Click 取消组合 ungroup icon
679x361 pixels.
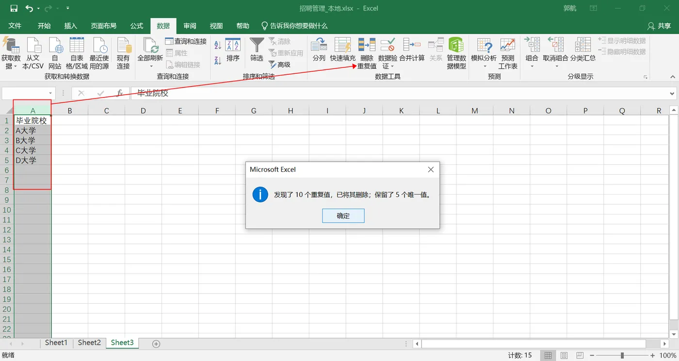[555, 46]
